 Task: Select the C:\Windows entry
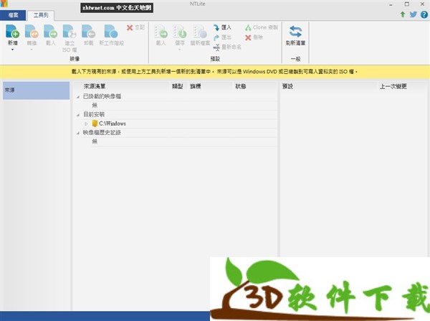113,124
